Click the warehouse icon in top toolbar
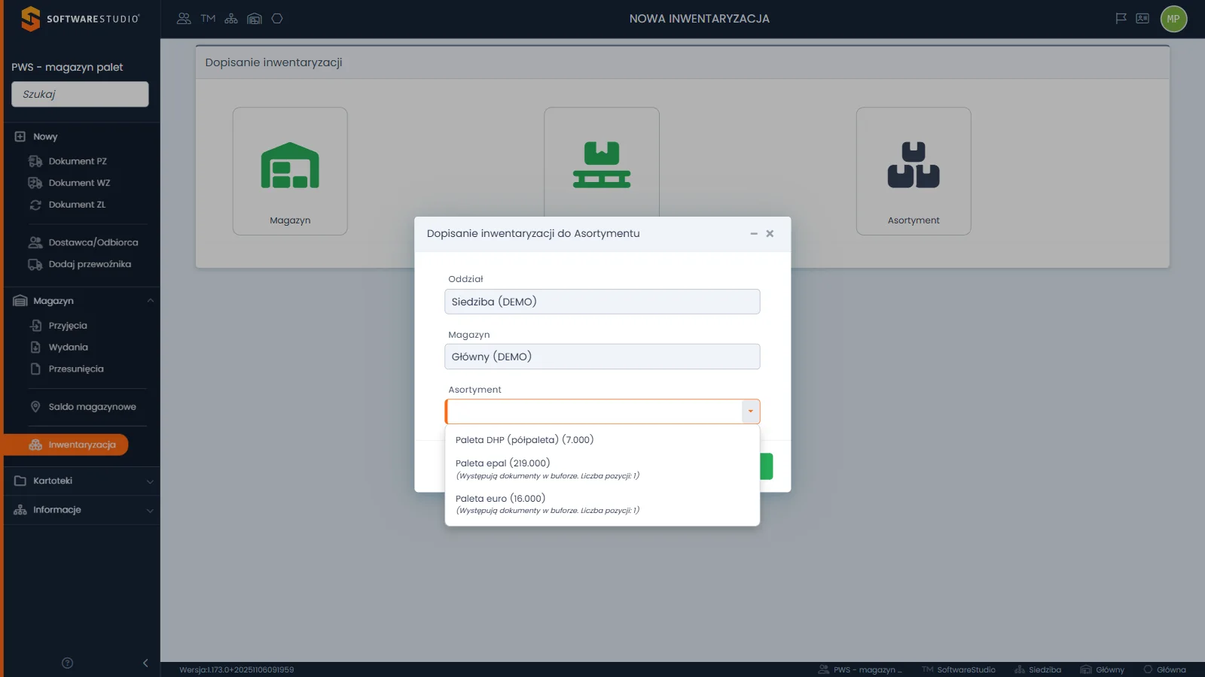Viewport: 1205px width, 677px height. pos(255,19)
